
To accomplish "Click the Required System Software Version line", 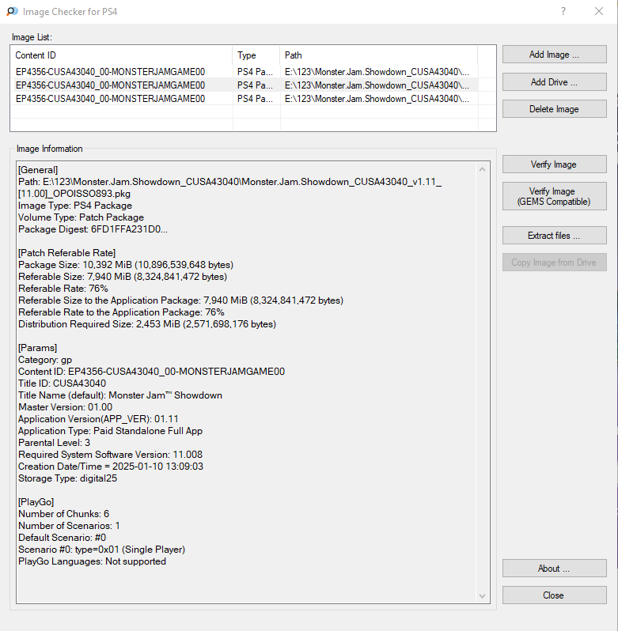I will pyautogui.click(x=110, y=455).
